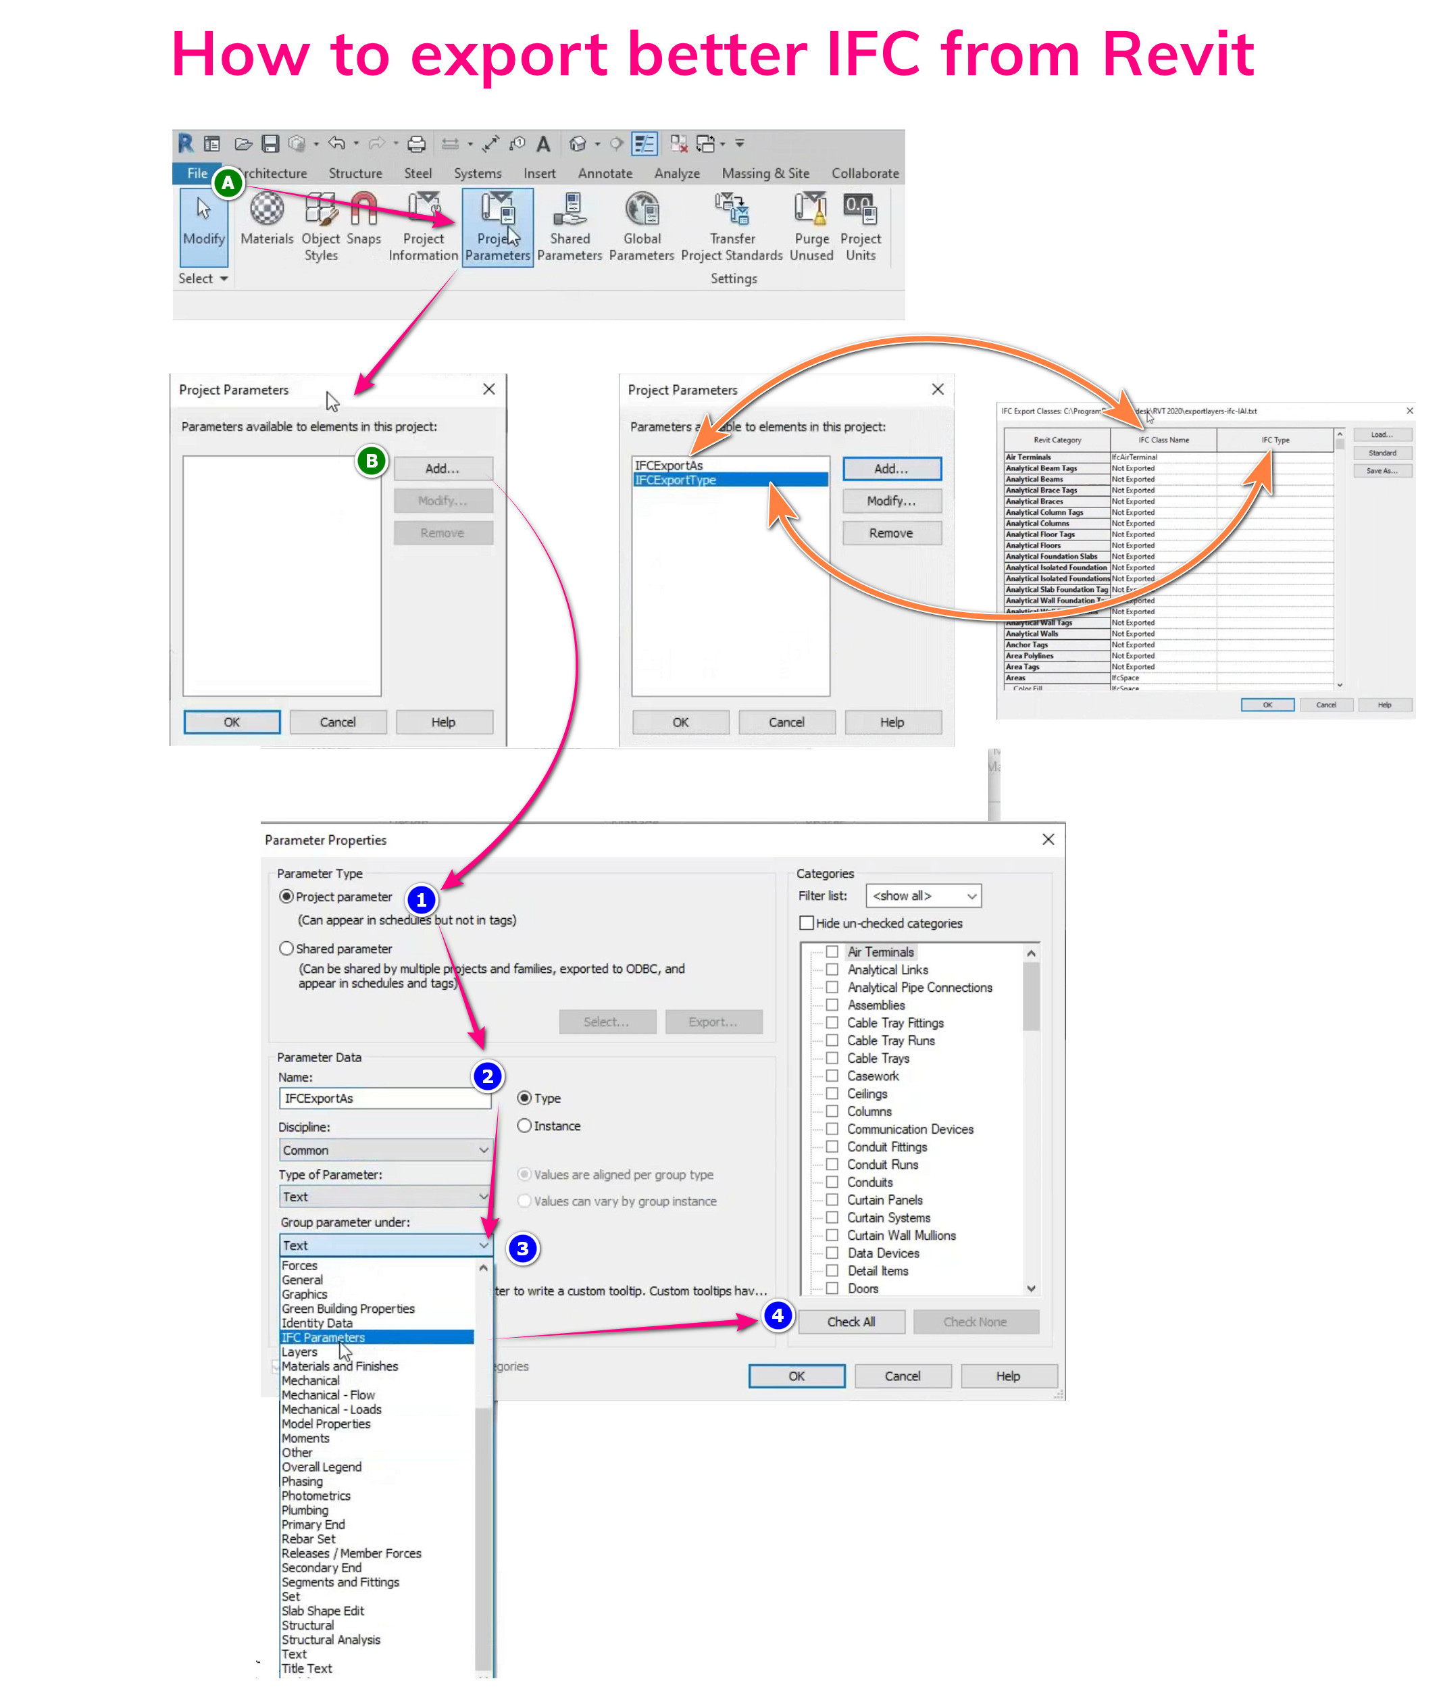Select the Shared parameter radio button
1441x1708 pixels.
pyautogui.click(x=286, y=949)
